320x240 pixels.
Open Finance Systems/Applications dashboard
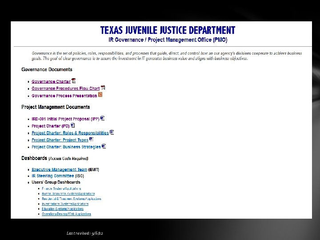click(x=61, y=188)
